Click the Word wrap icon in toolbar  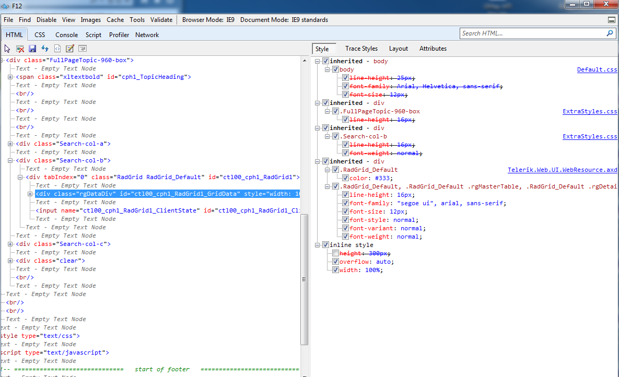(83, 49)
